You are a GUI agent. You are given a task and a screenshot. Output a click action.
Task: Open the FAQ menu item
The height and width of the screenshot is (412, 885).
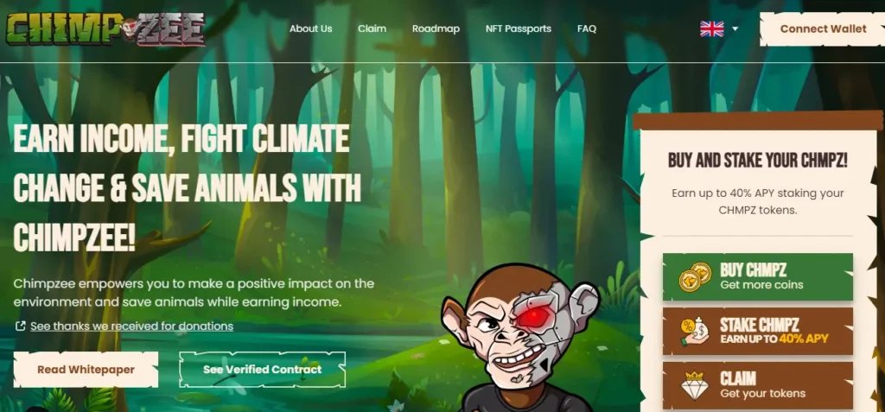pyautogui.click(x=587, y=29)
